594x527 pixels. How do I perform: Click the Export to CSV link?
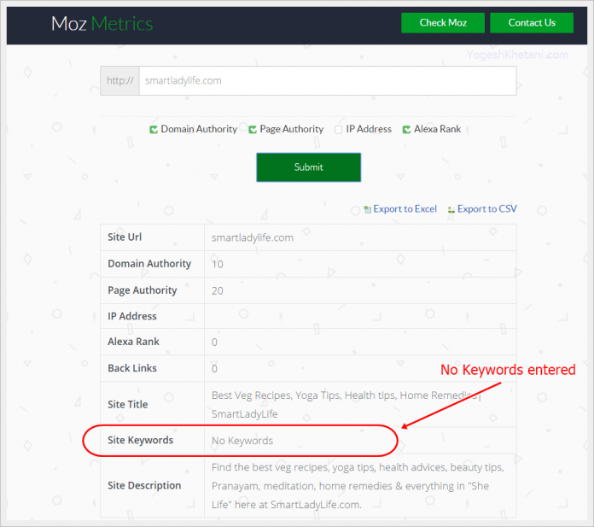coord(486,209)
